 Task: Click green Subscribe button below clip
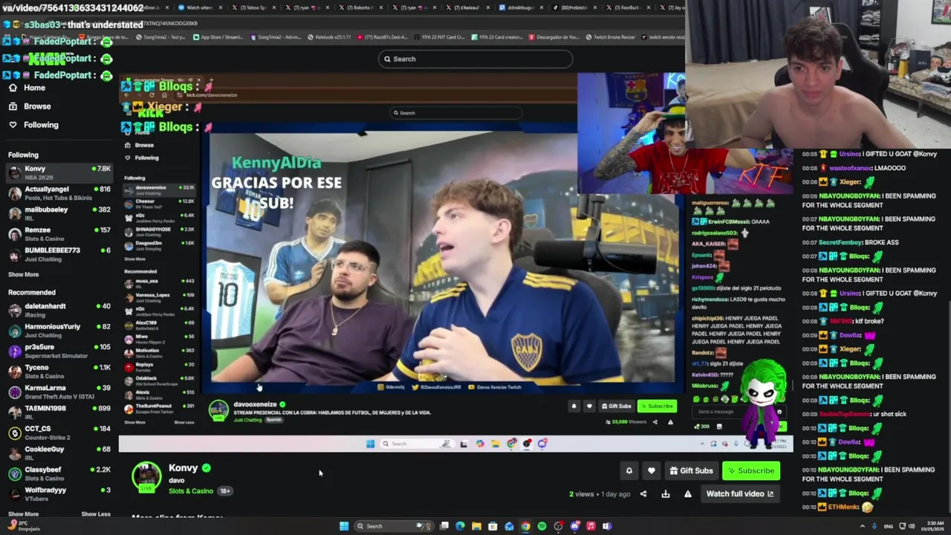tap(751, 470)
